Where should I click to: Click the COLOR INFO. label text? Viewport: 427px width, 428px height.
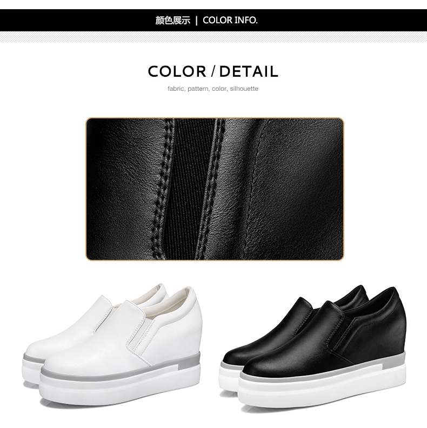[x=230, y=20]
